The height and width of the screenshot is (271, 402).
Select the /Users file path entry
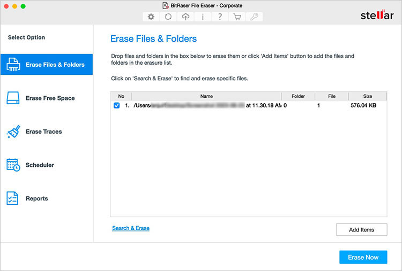click(207, 105)
